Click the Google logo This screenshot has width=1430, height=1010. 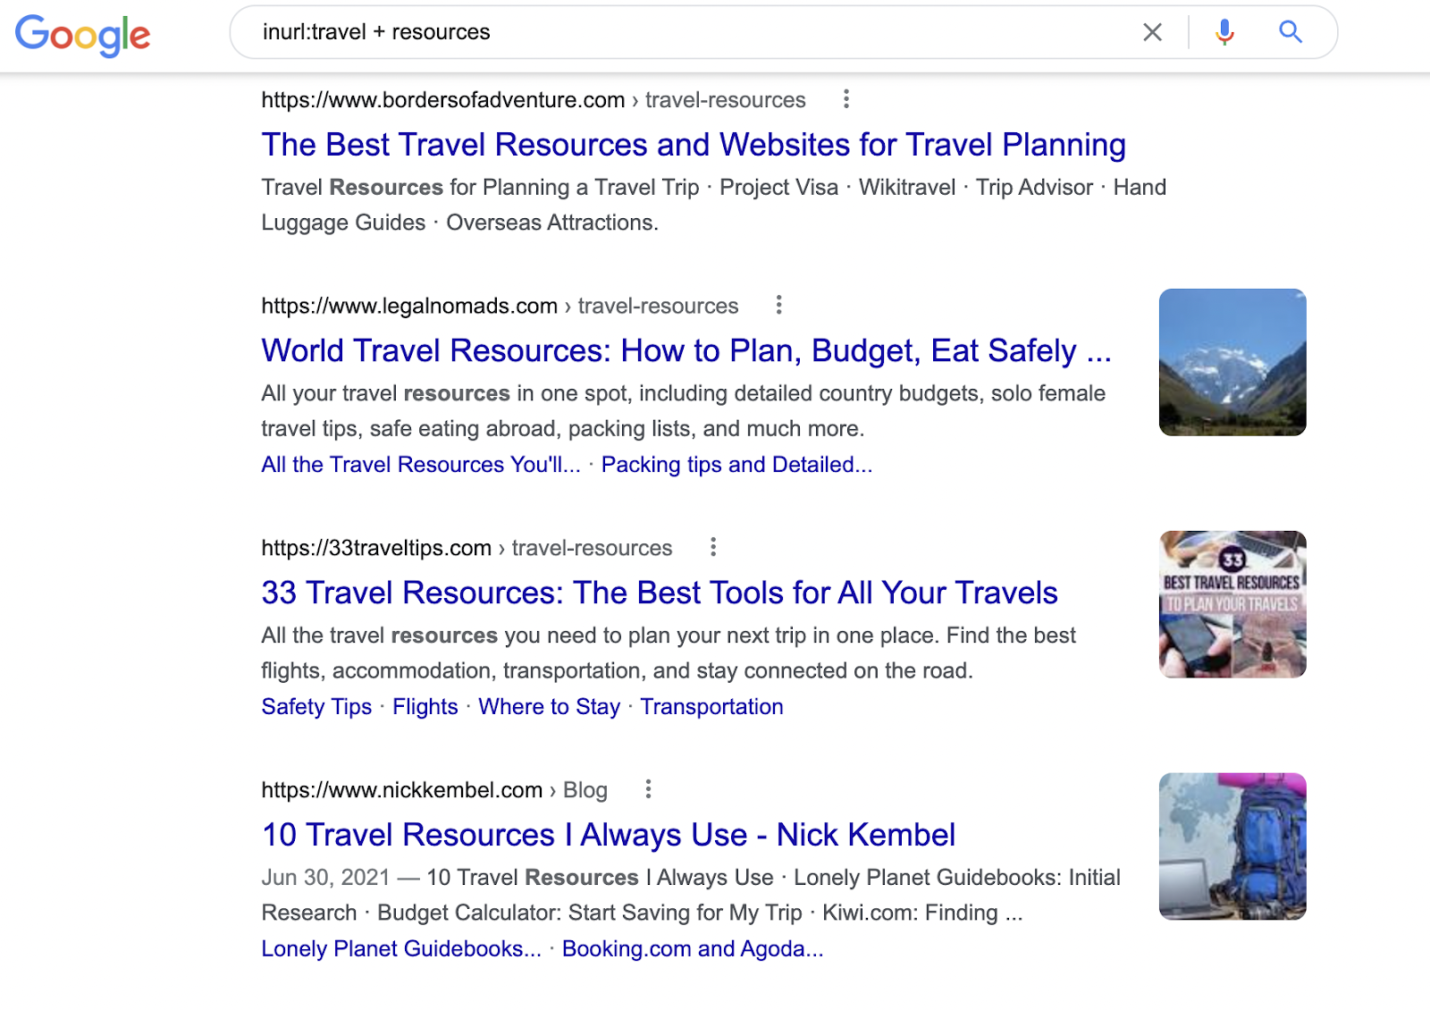[82, 34]
